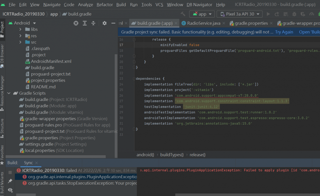Click the Run with Coverage icon
Image resolution: width=320 pixels, height=196 pixels.
pos(302,14)
